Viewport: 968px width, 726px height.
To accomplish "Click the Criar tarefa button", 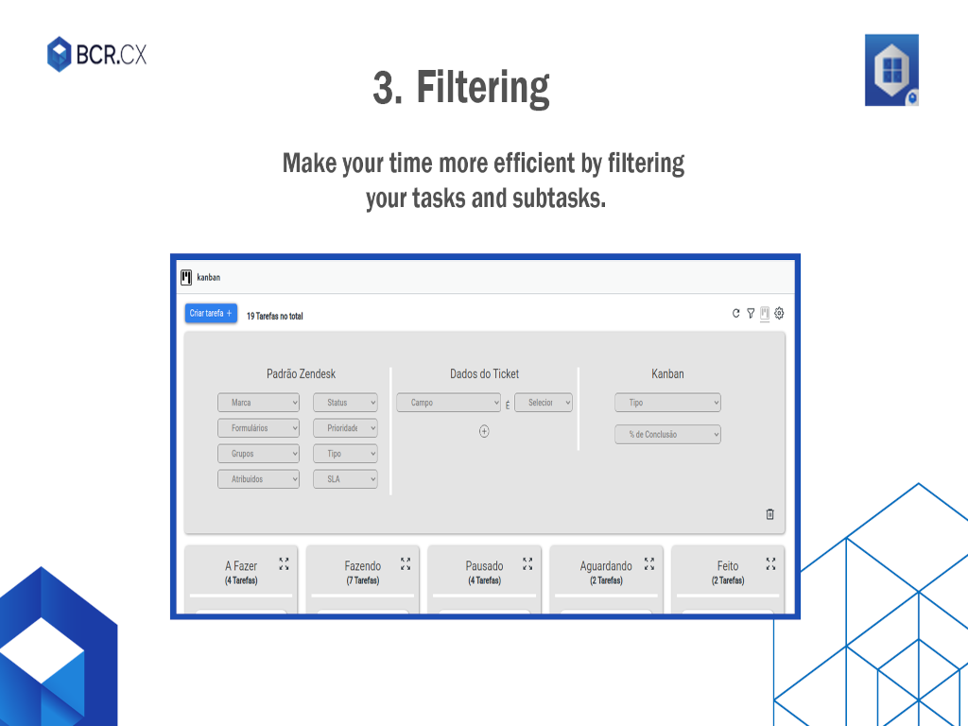I will (211, 314).
